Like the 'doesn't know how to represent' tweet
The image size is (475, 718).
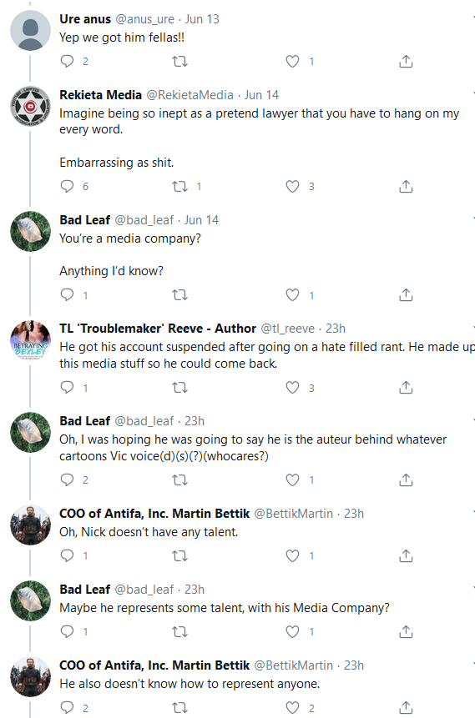292,707
